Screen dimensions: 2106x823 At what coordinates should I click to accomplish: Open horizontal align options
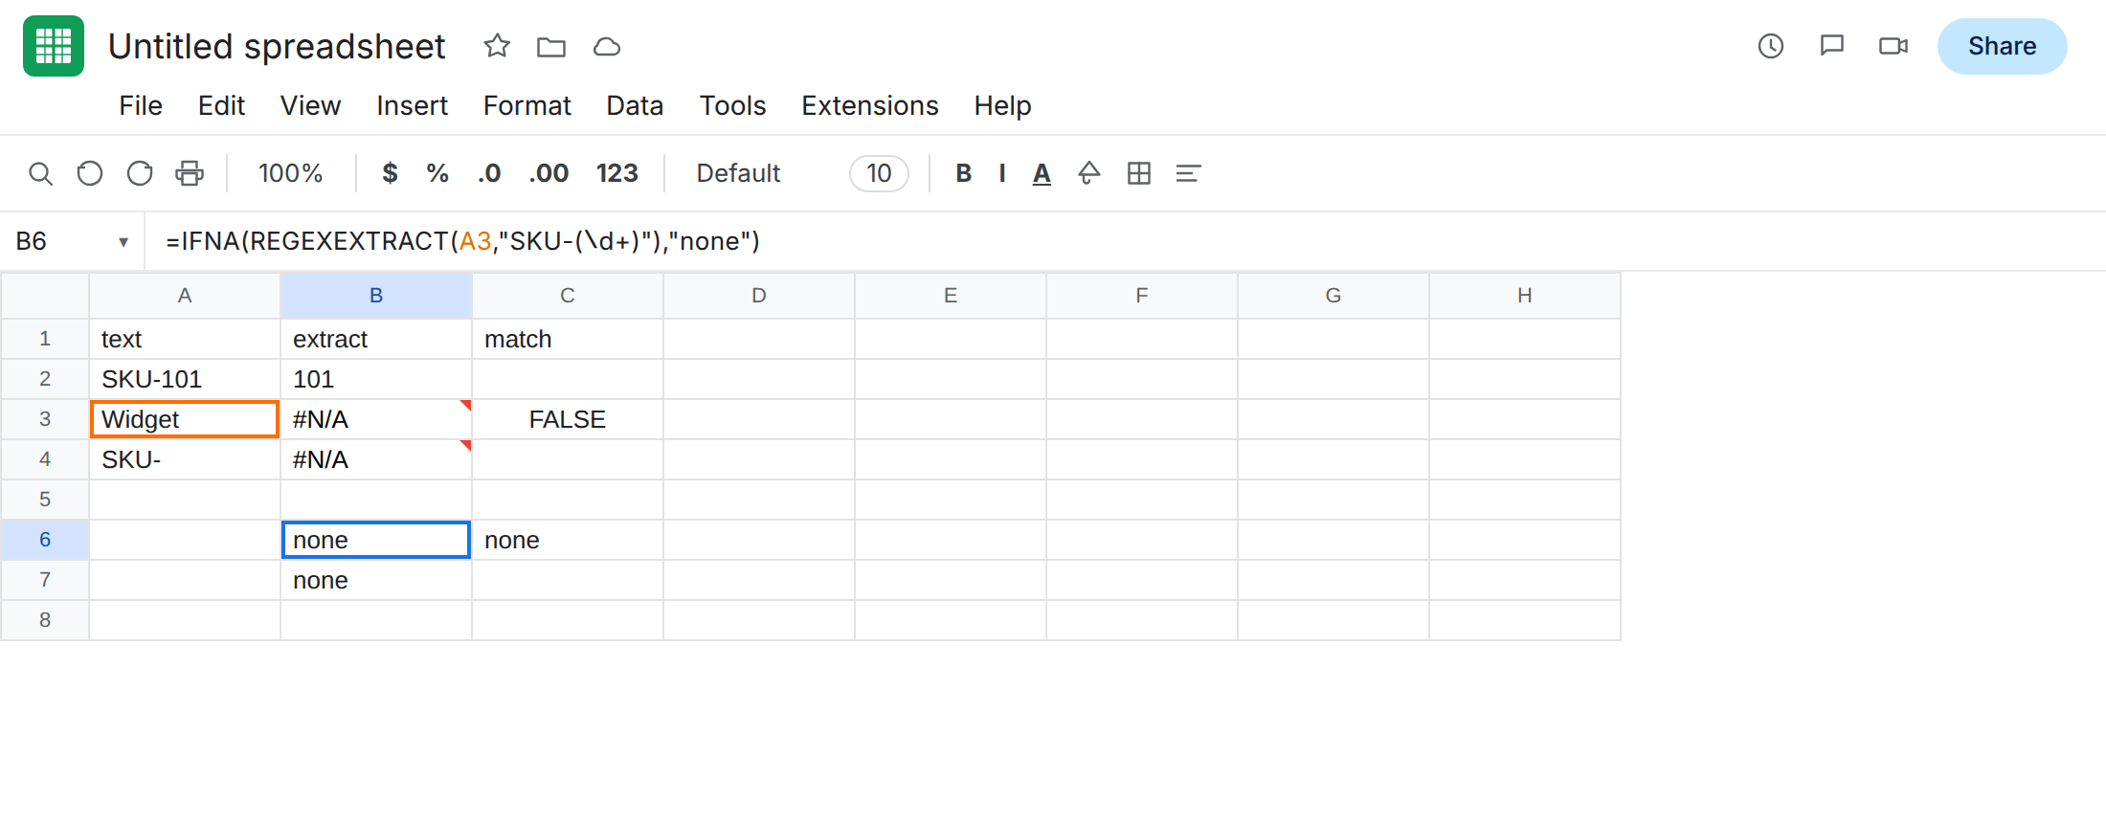(x=1188, y=173)
